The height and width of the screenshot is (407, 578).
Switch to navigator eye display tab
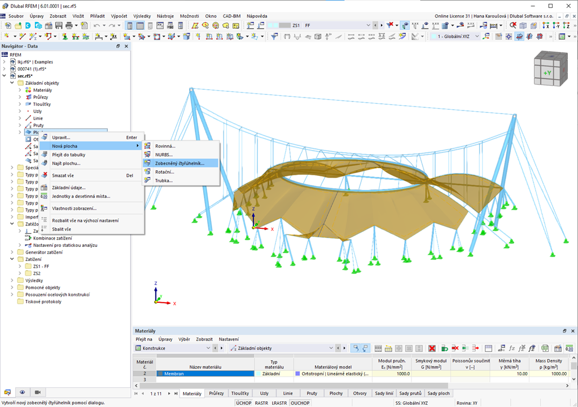pyautogui.click(x=23, y=392)
